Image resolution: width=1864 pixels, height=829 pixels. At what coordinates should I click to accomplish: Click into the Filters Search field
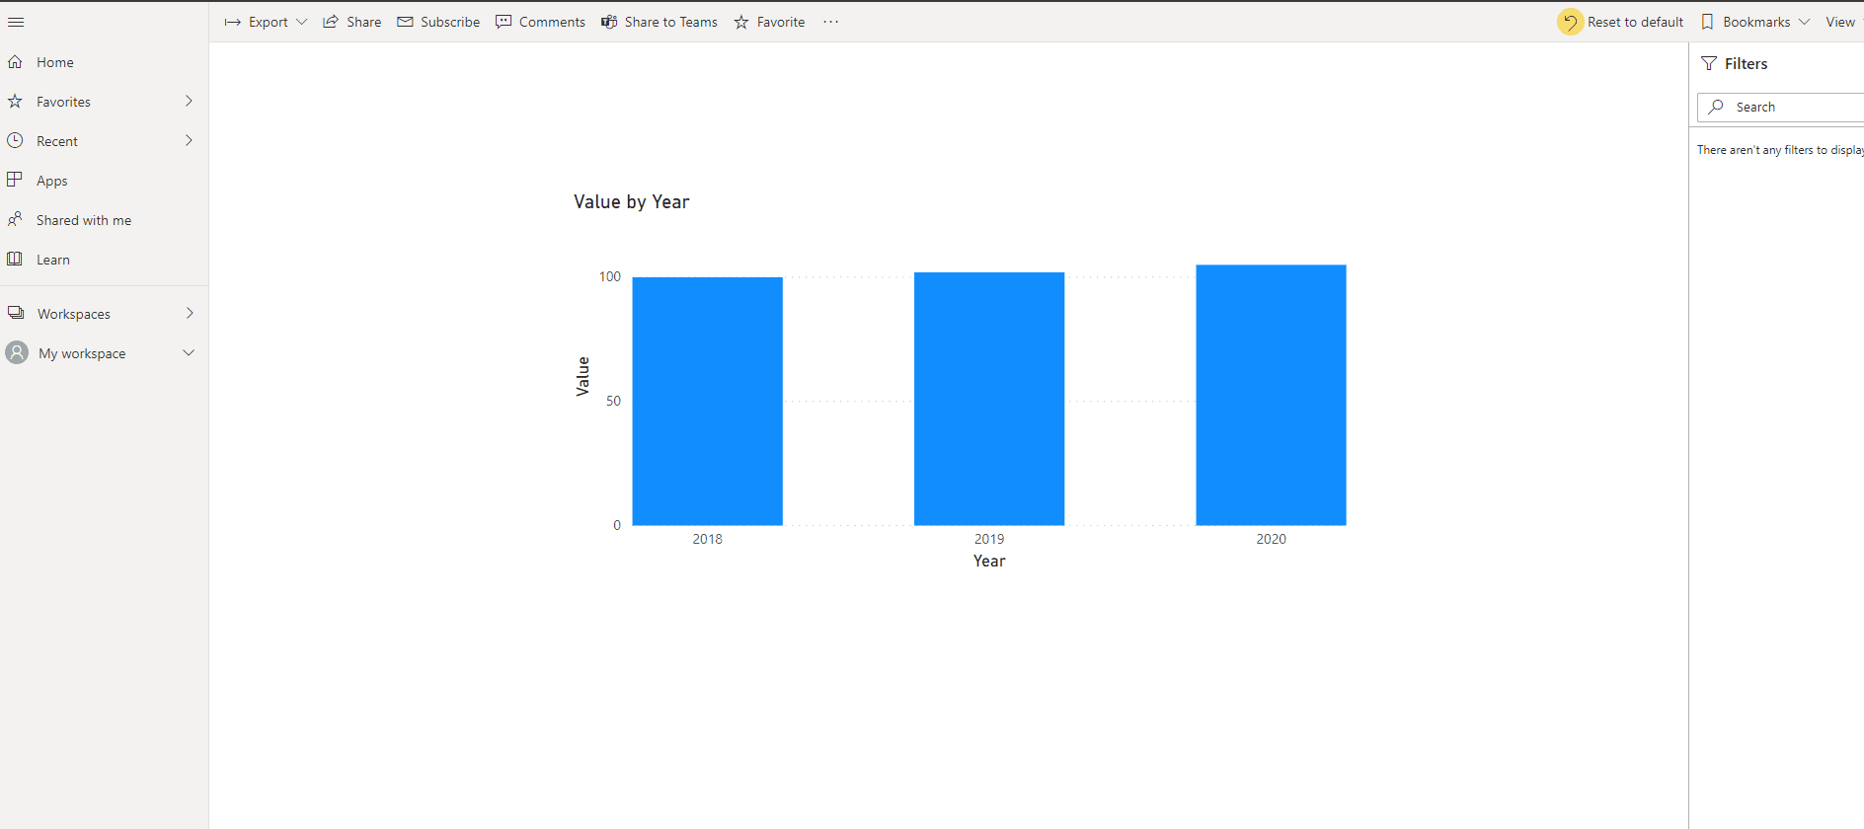[1782, 107]
